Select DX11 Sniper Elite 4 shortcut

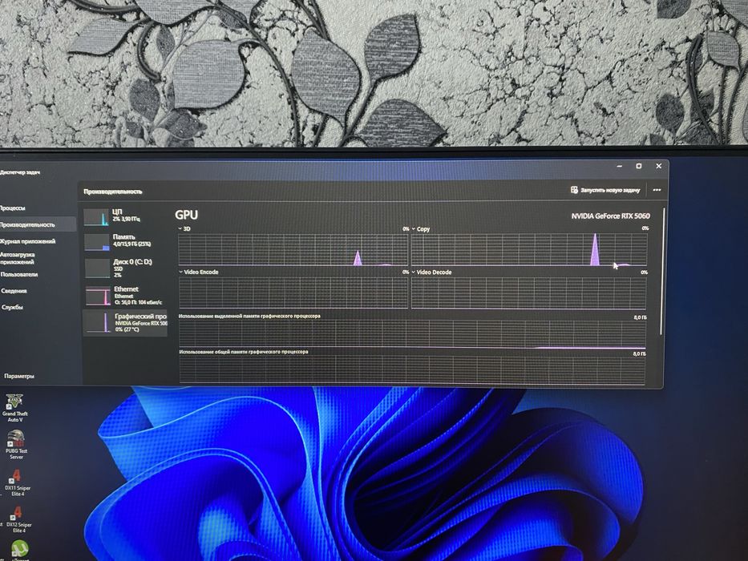click(17, 482)
